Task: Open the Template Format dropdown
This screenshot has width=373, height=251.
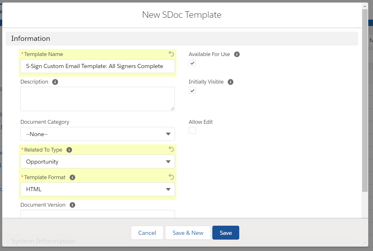Action: 98,189
